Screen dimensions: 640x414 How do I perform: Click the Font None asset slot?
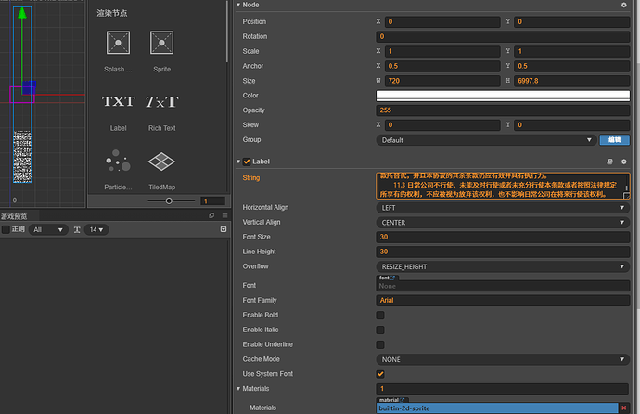[x=503, y=286]
